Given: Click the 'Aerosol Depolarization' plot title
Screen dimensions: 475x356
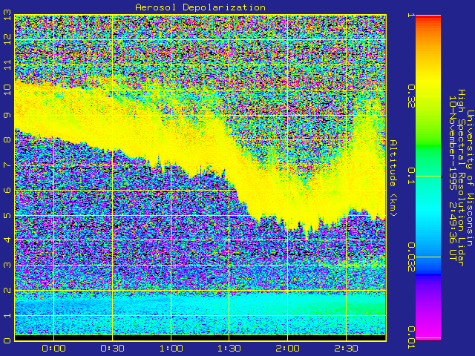Looking at the screenshot, I should click(200, 7).
